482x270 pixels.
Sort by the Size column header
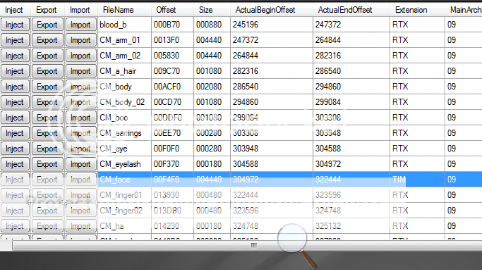coord(212,10)
